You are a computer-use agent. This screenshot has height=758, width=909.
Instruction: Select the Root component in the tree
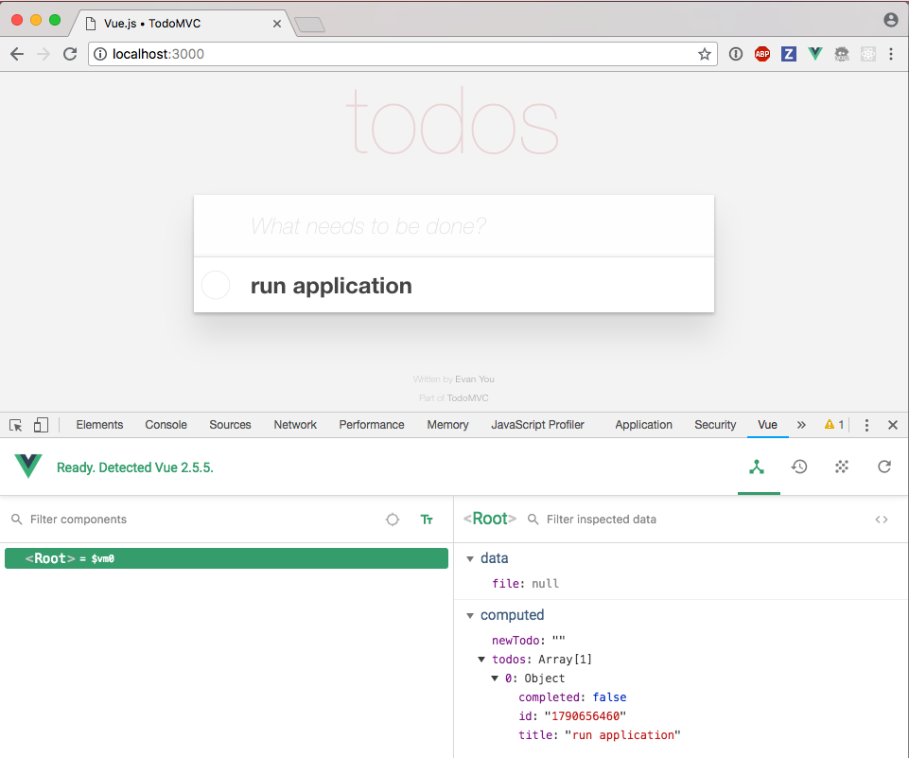point(226,558)
